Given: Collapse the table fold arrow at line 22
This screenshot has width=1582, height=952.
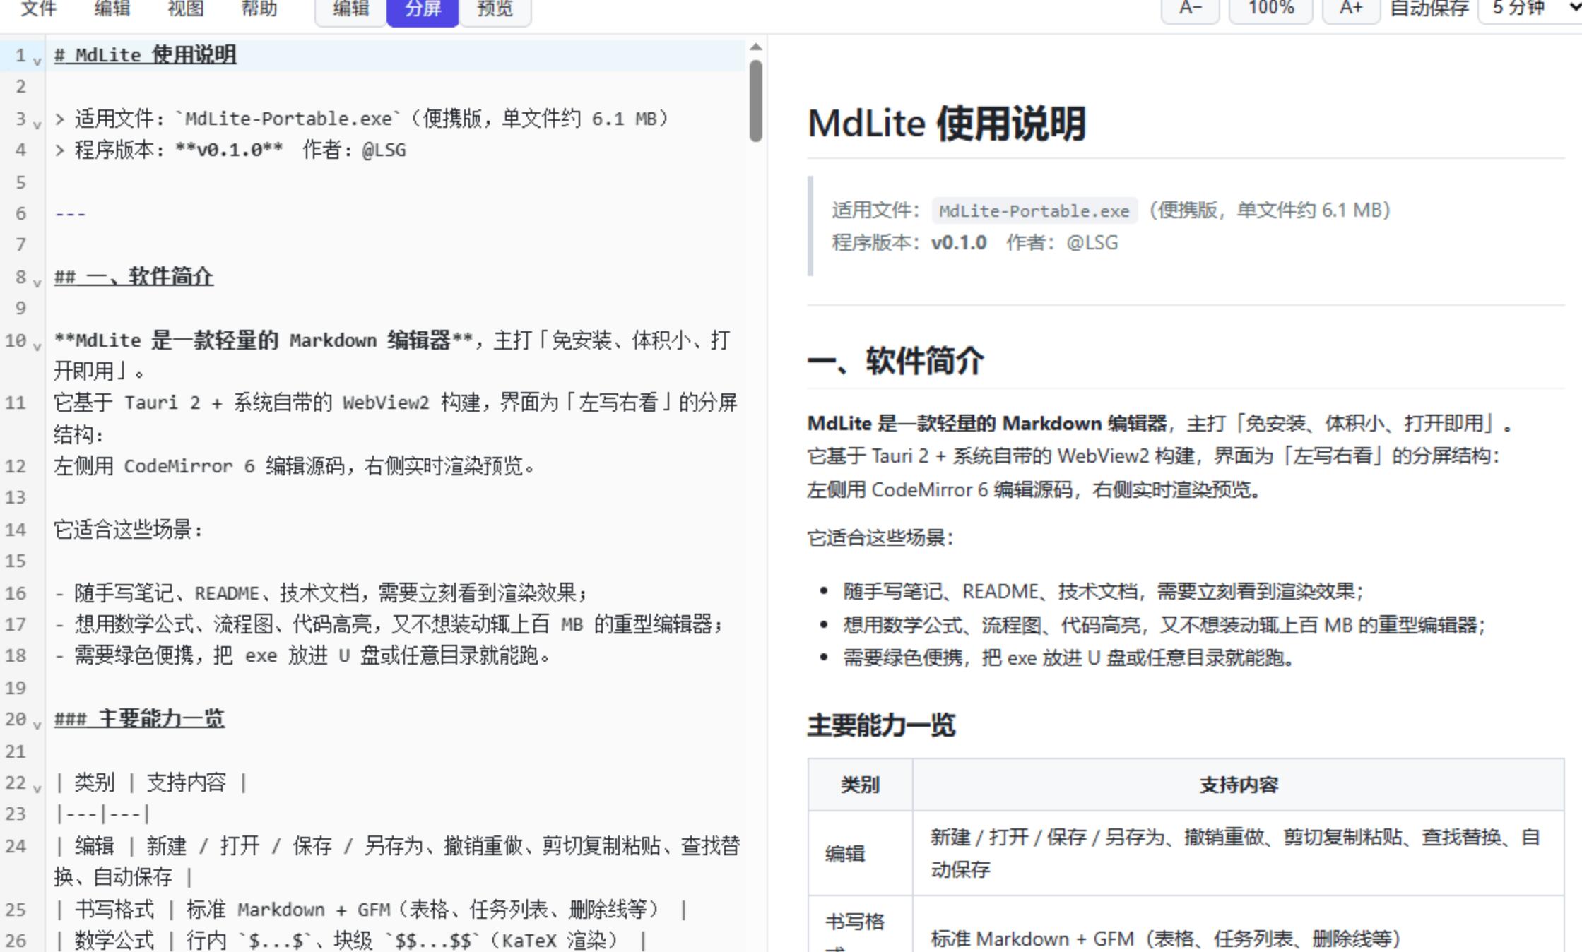Looking at the screenshot, I should [x=37, y=788].
